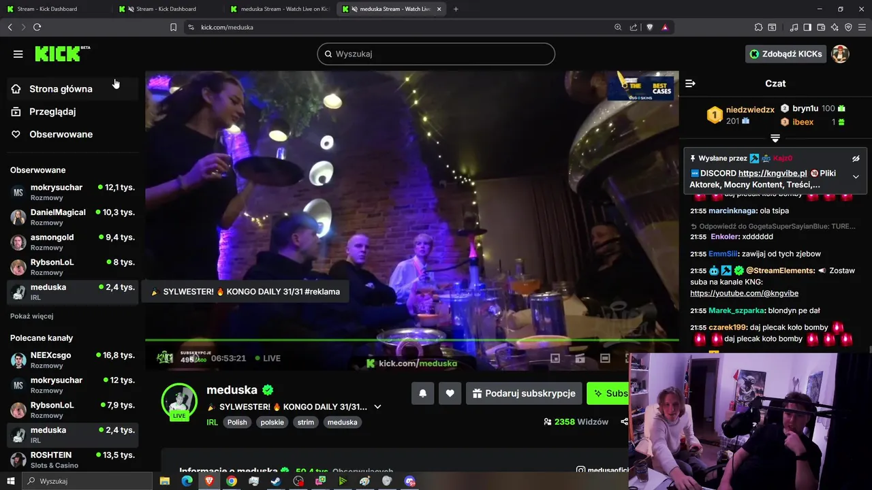872x490 pixels.
Task: Go back in browser history
Action: pos(10,27)
